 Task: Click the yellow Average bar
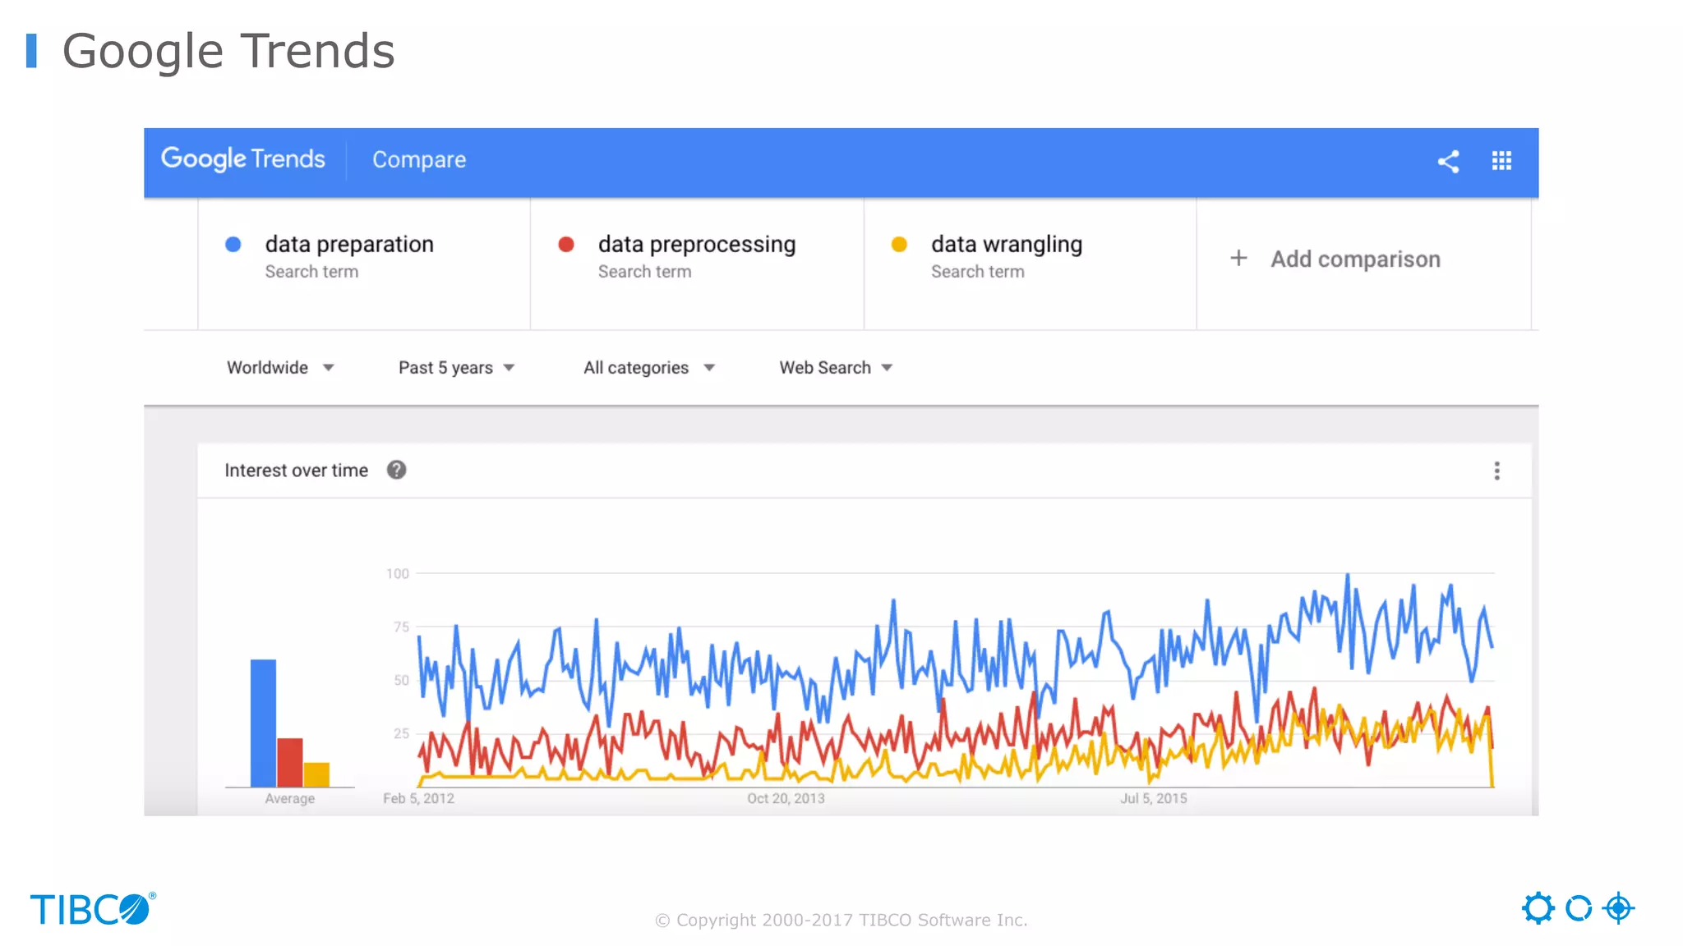click(x=316, y=774)
